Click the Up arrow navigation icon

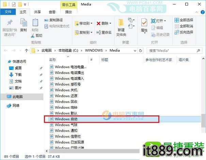coord(27,51)
